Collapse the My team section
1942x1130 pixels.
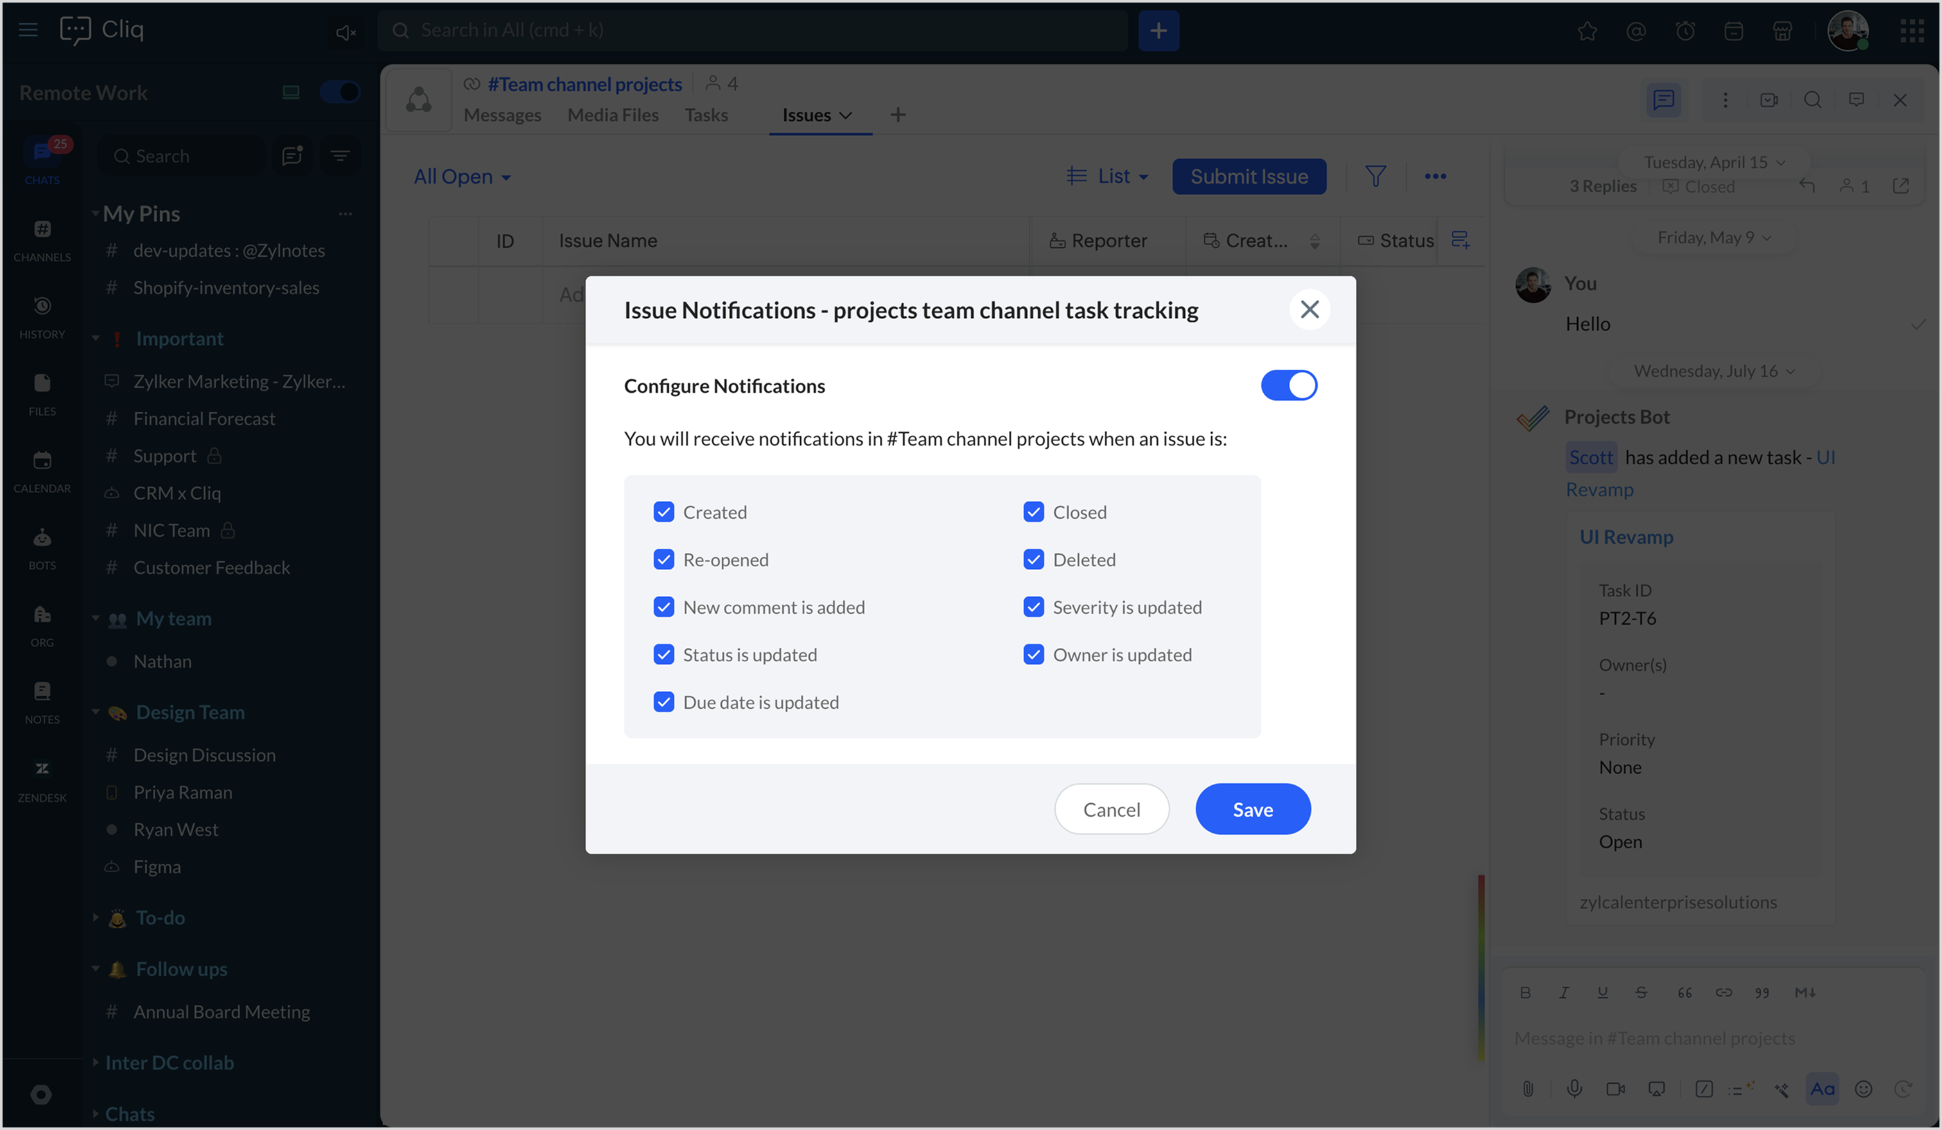coord(96,618)
